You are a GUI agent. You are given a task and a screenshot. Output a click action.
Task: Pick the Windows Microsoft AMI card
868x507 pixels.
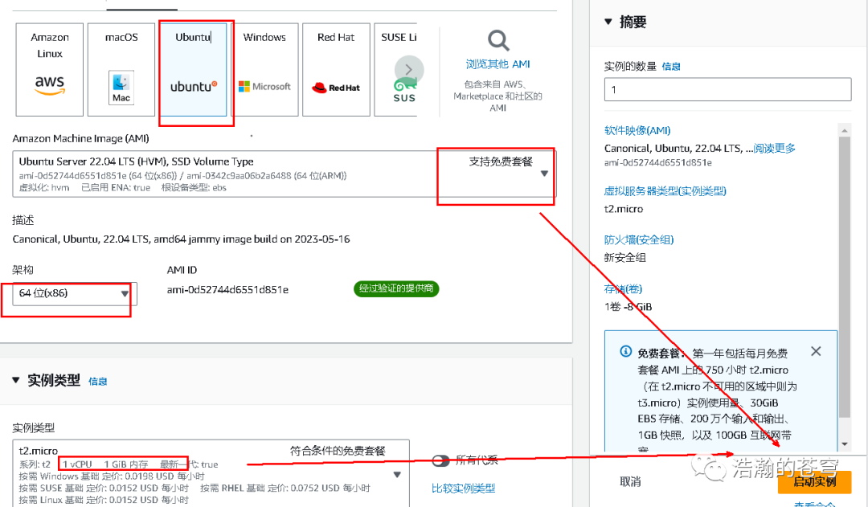264,69
